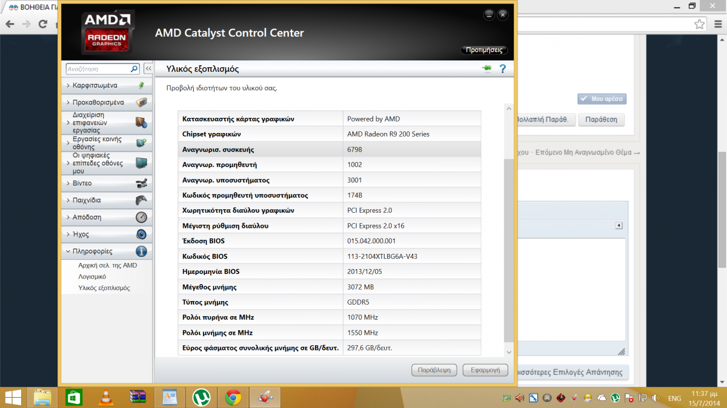Click the hardware list scroll-up arrow

point(508,109)
